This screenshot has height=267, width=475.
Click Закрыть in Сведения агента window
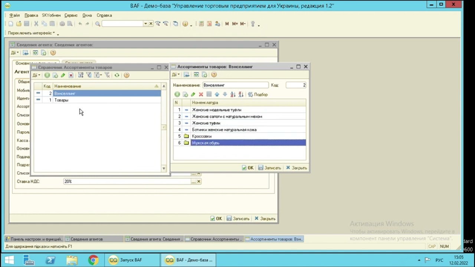coord(265,219)
